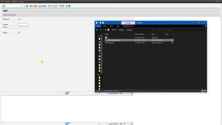Click the Print icon in SAP toolbar
The image size is (222, 125).
40,6
